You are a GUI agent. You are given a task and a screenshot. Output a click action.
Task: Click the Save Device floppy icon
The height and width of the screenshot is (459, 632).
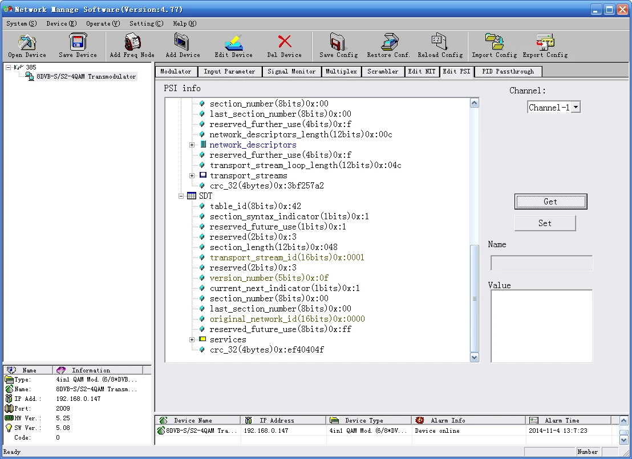coord(78,43)
